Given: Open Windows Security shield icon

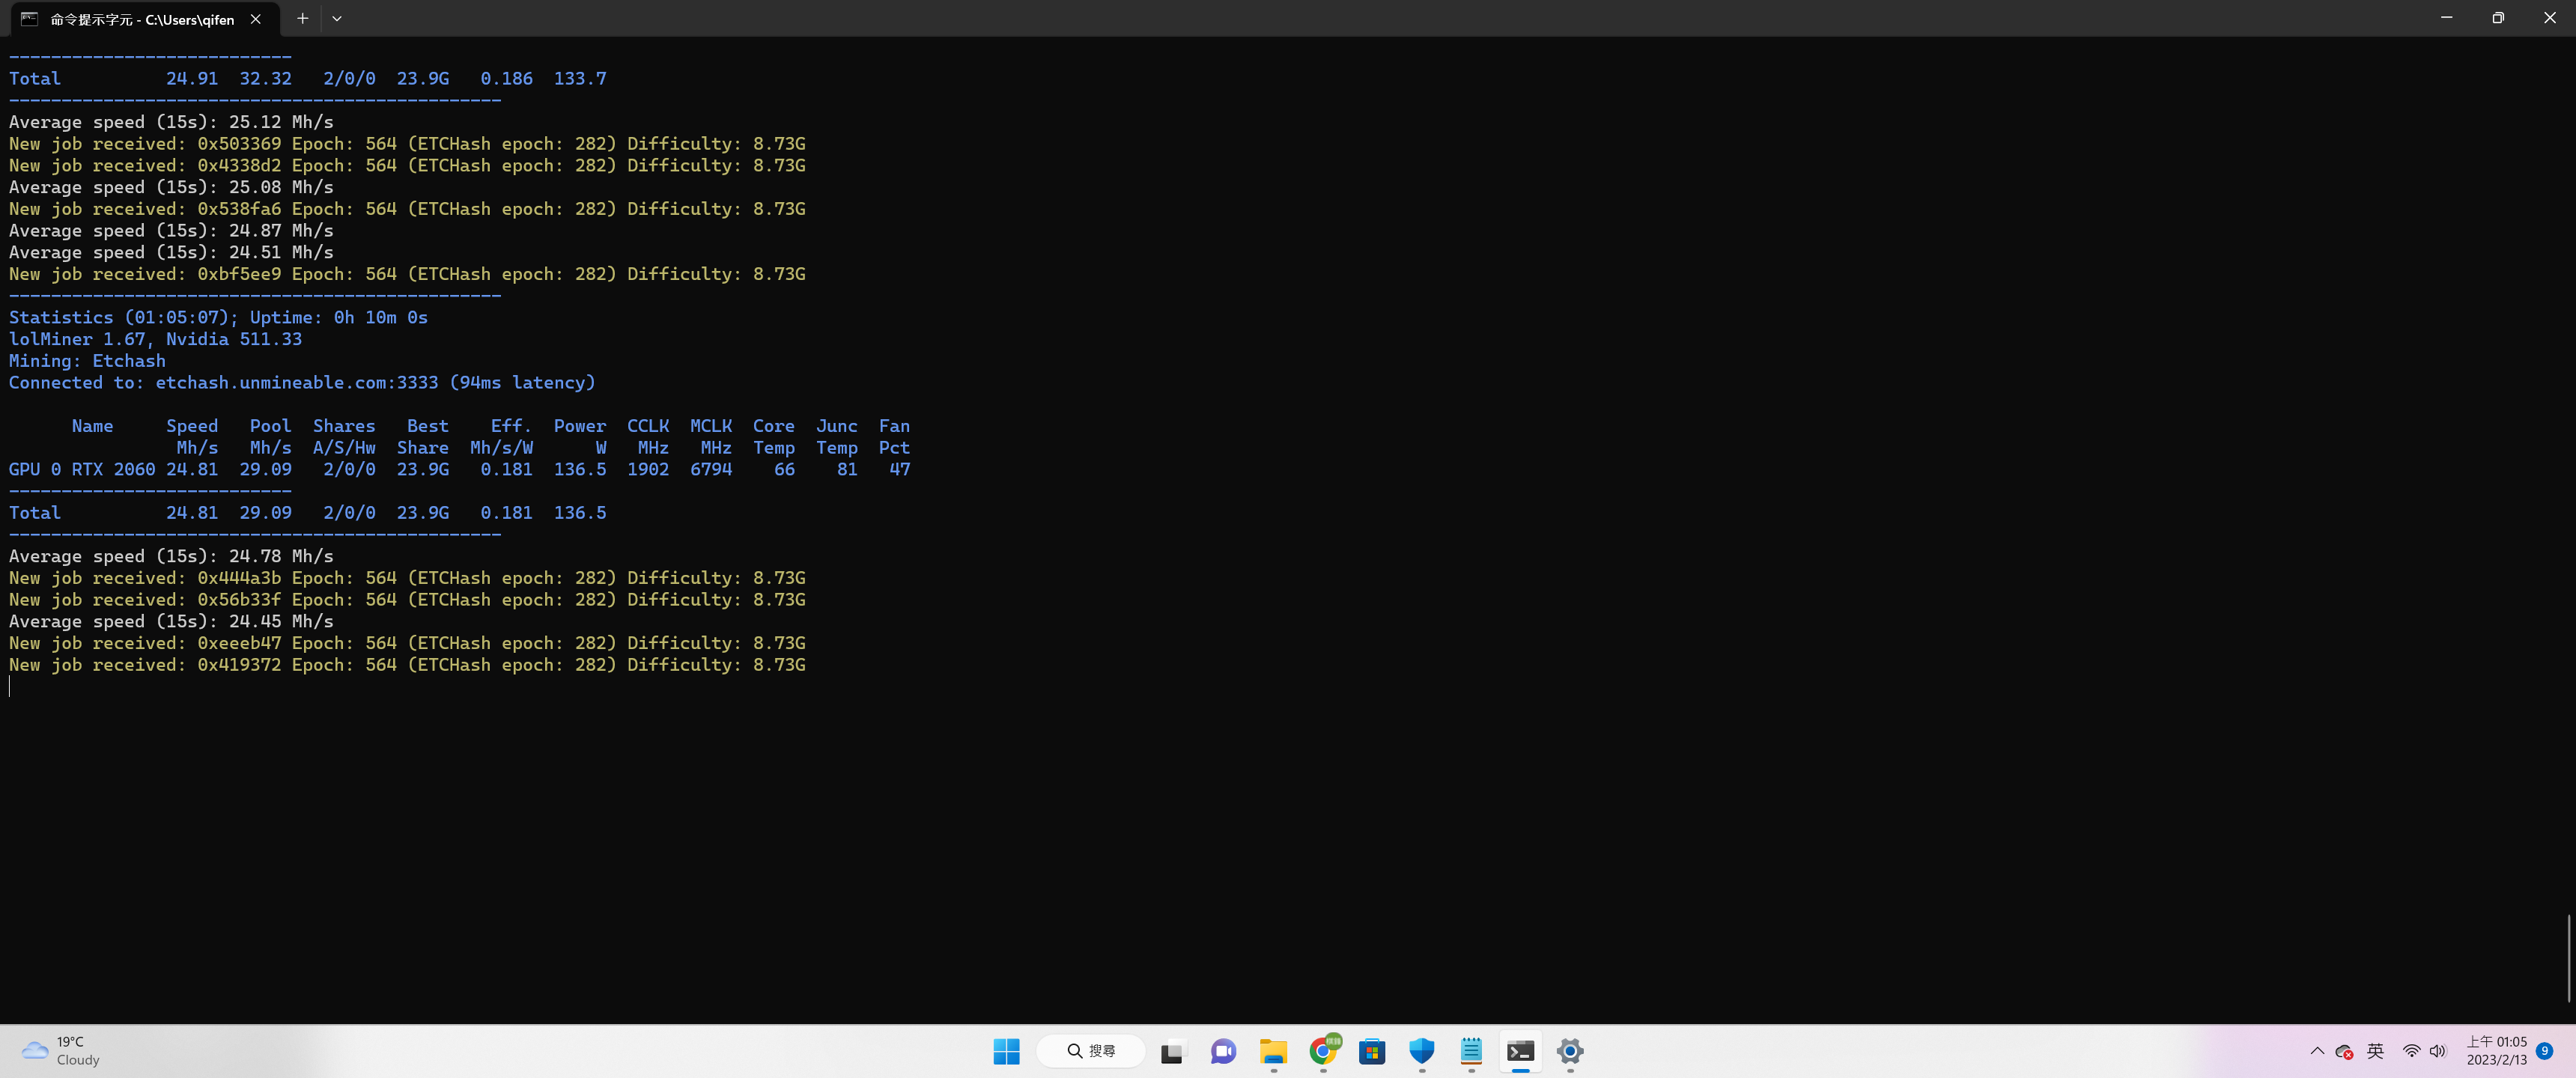Looking at the screenshot, I should [1421, 1051].
